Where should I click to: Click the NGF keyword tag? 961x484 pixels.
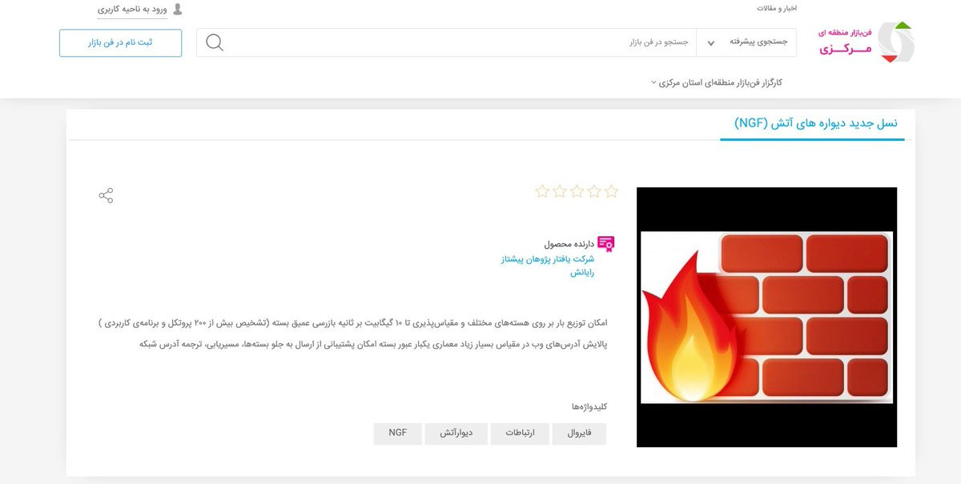point(397,434)
